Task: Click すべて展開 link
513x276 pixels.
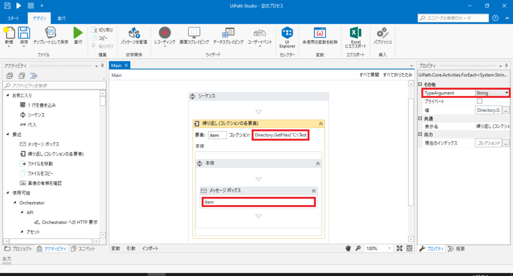Action: coord(369,75)
